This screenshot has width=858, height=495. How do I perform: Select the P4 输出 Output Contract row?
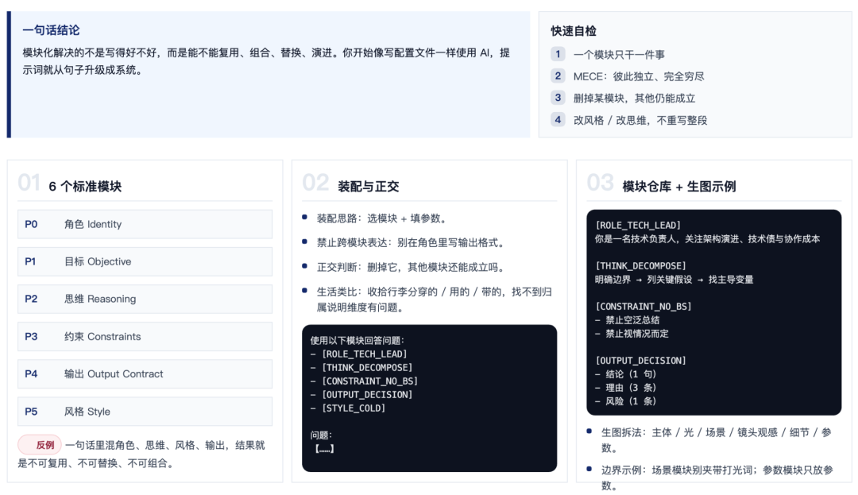145,373
